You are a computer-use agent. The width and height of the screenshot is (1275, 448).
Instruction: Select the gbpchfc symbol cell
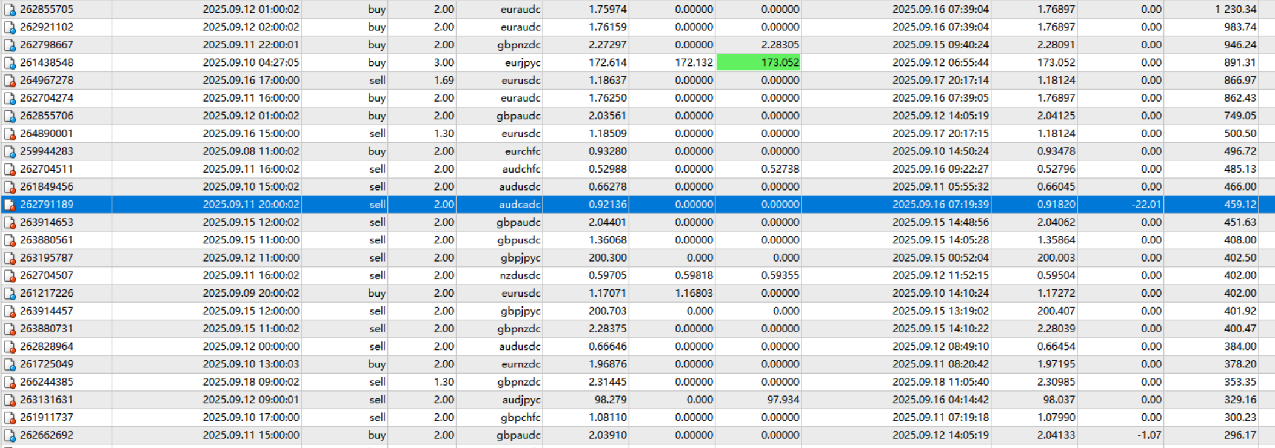coord(521,417)
